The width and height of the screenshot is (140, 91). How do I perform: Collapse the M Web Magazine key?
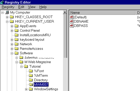pos(17,62)
